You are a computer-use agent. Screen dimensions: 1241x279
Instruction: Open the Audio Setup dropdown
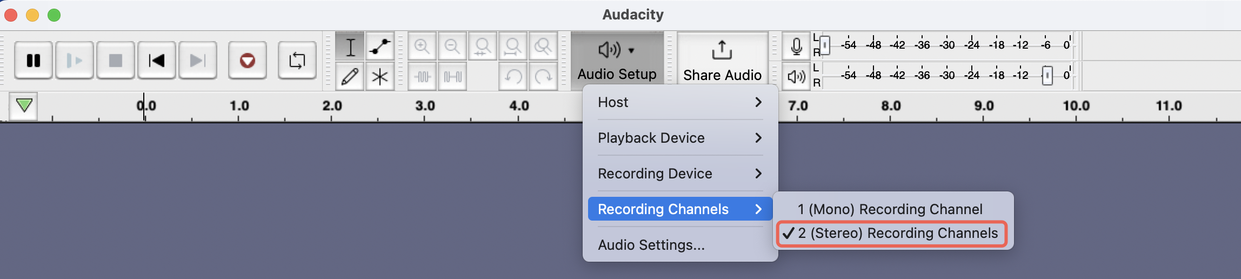point(617,61)
